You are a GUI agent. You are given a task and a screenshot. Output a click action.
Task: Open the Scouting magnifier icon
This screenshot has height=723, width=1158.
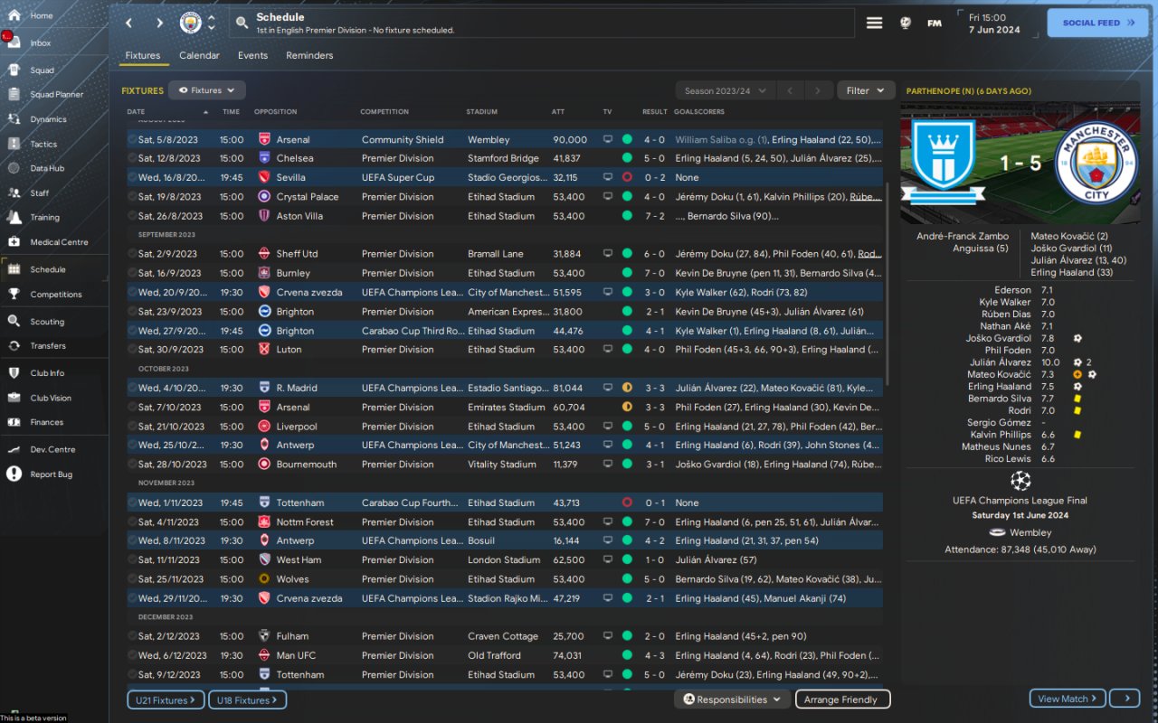point(14,321)
